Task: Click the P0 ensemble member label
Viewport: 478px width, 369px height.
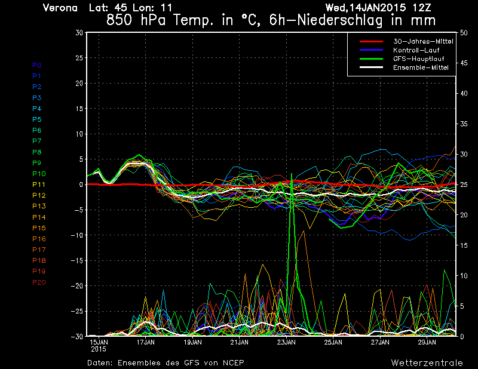Action: (37, 65)
